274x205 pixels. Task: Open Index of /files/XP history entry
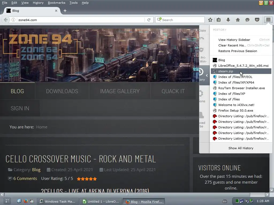pos(241,94)
